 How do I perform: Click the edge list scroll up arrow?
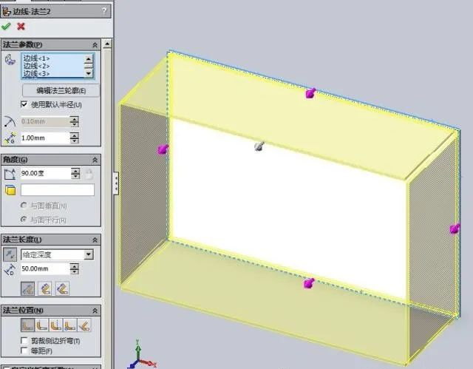(x=89, y=59)
